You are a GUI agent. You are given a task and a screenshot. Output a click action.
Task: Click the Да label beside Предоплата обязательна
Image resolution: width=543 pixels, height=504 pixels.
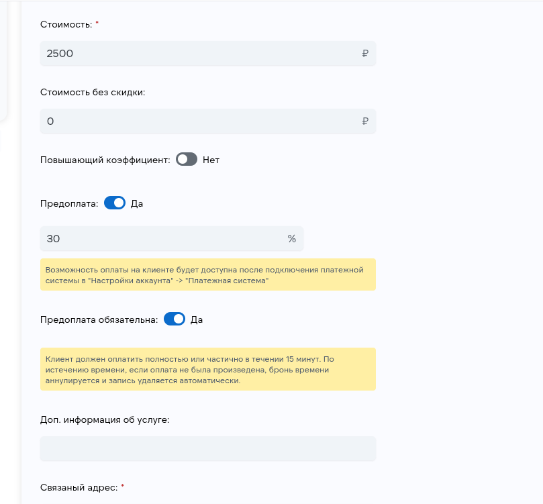[x=197, y=319]
